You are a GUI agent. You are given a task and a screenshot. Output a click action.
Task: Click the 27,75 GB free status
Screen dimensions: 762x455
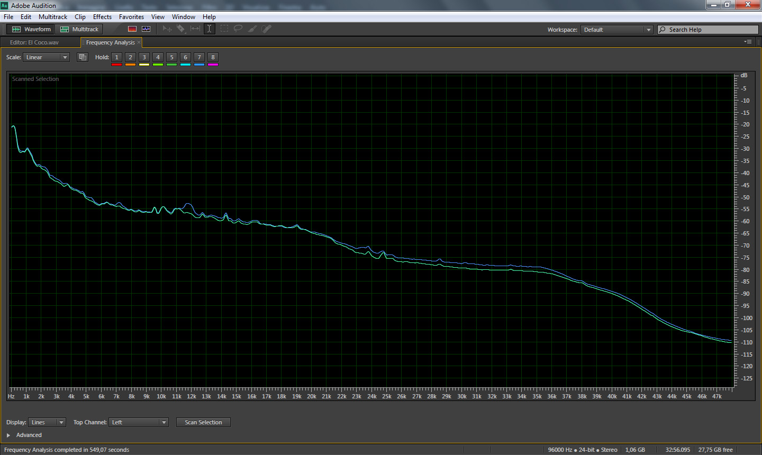click(715, 450)
